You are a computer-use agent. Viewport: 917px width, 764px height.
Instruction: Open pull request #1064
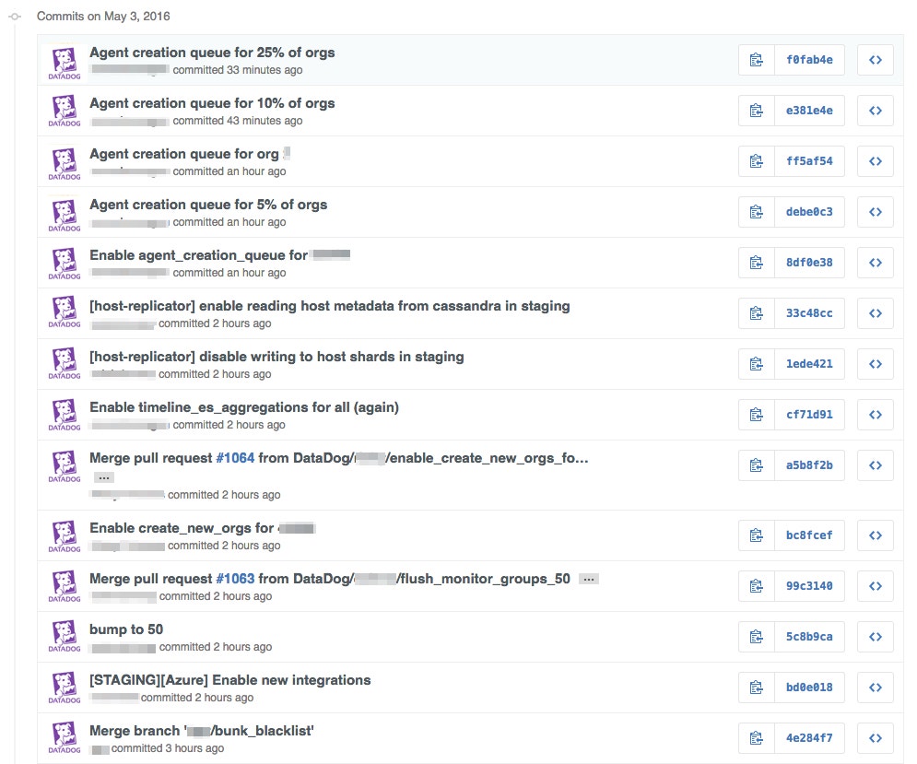235,457
